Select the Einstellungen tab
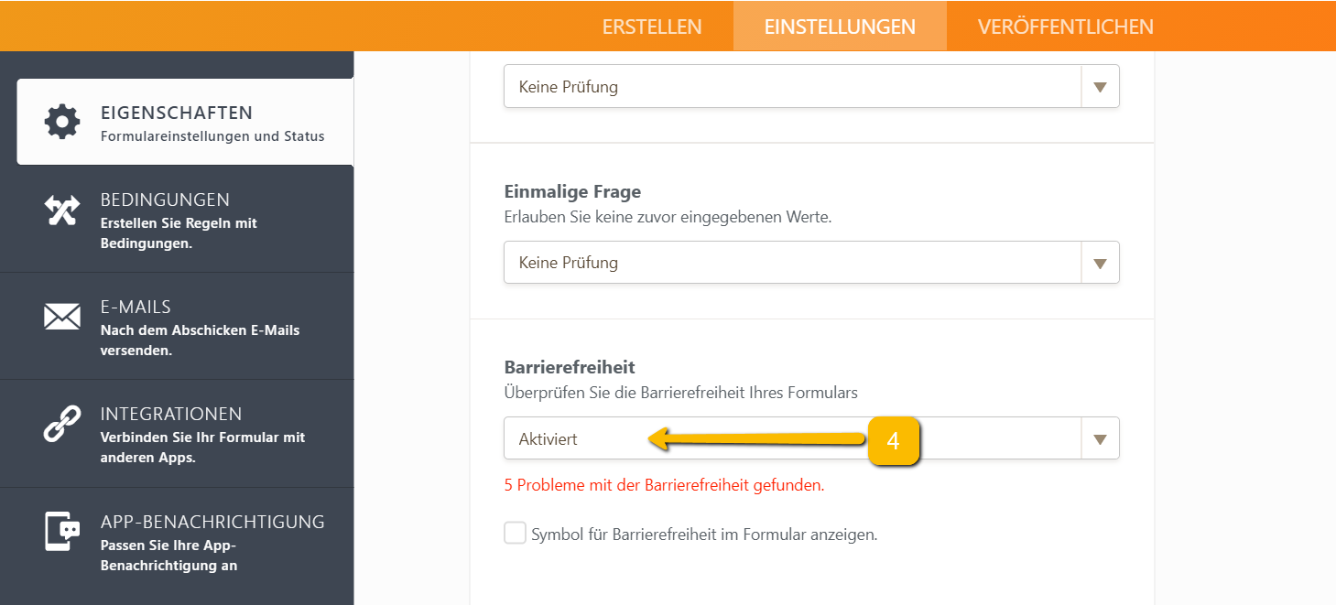 pos(840,27)
